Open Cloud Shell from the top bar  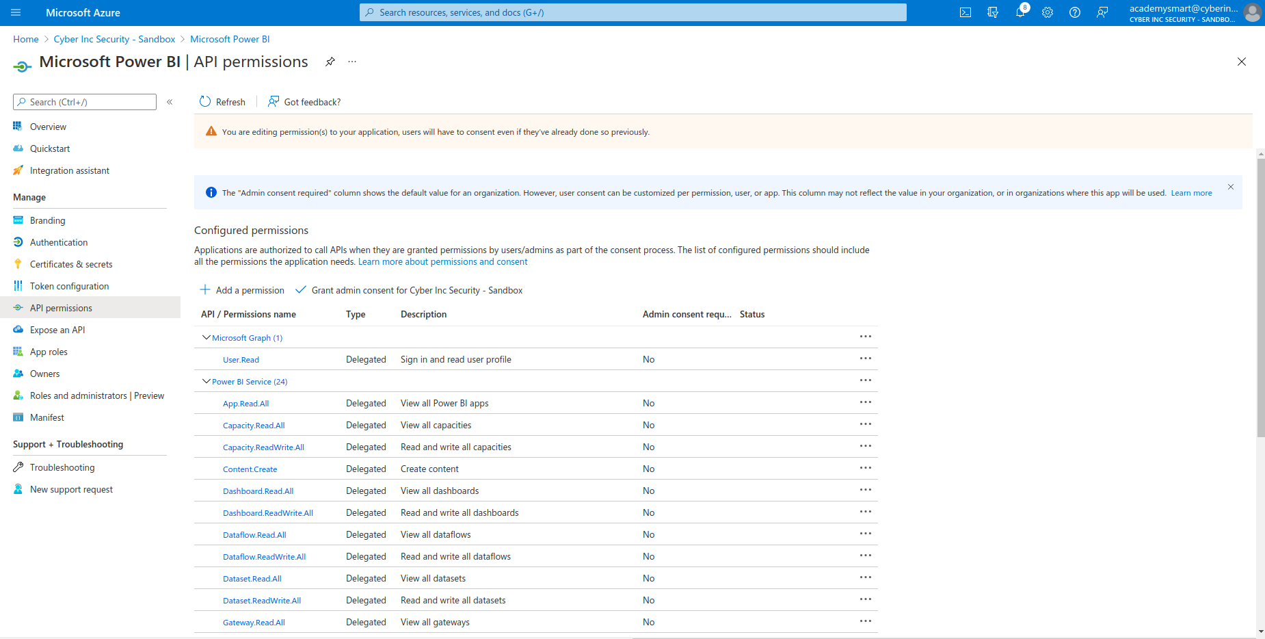click(966, 12)
